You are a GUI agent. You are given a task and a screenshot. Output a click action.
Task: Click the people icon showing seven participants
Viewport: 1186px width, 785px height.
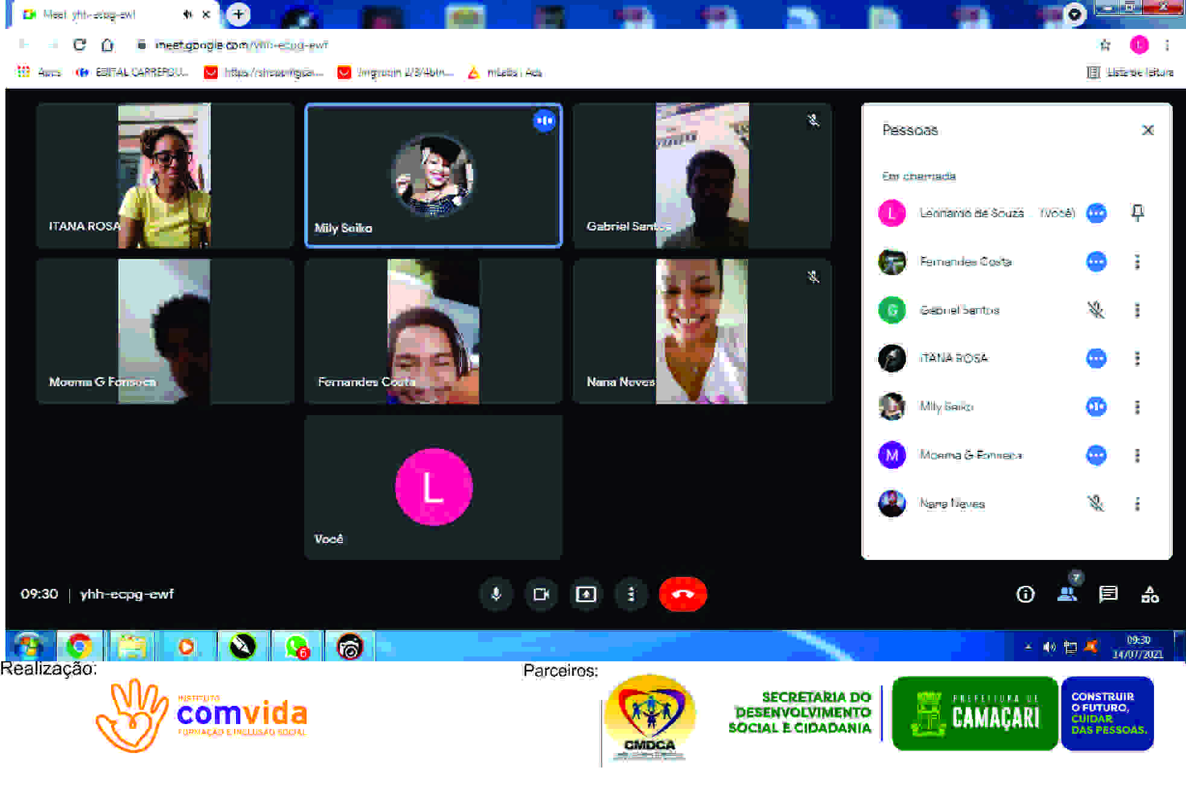coord(1066,594)
